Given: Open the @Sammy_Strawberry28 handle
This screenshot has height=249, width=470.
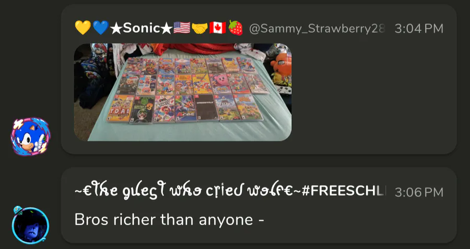Looking at the screenshot, I should point(317,29).
